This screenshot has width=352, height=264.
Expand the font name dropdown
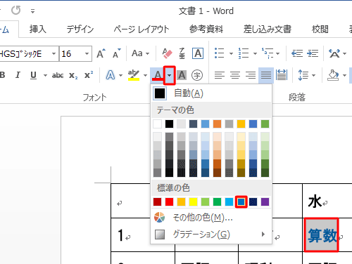(54, 53)
